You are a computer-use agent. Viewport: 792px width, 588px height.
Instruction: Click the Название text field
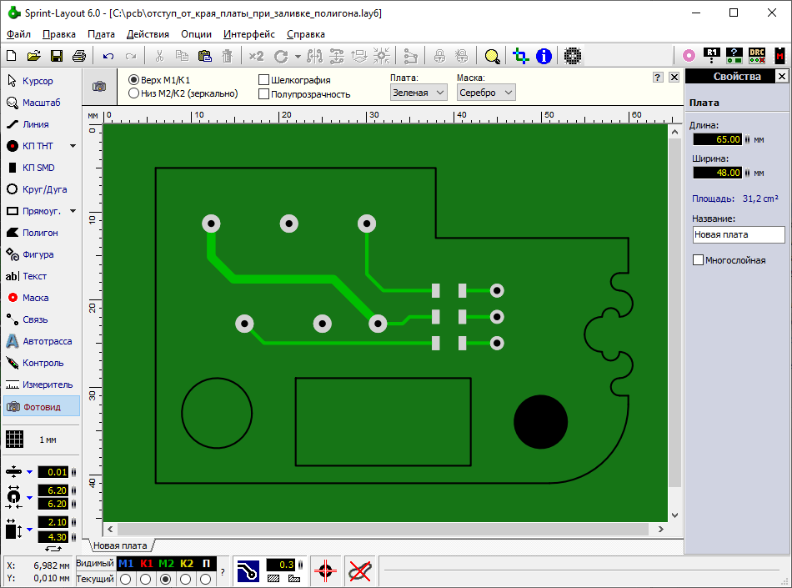click(738, 235)
